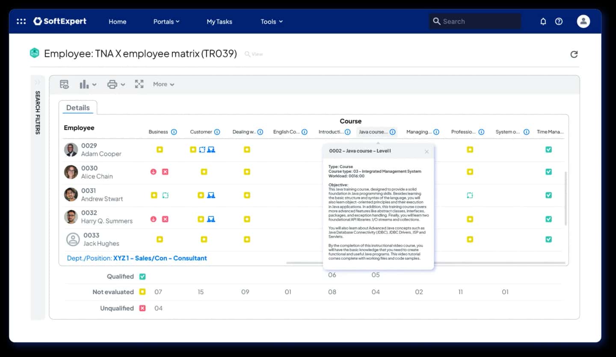Toggle the fullscreen expand icon in toolbar
The width and height of the screenshot is (616, 357).
point(139,84)
